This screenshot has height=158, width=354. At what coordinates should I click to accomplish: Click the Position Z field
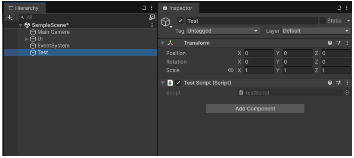click(336, 53)
